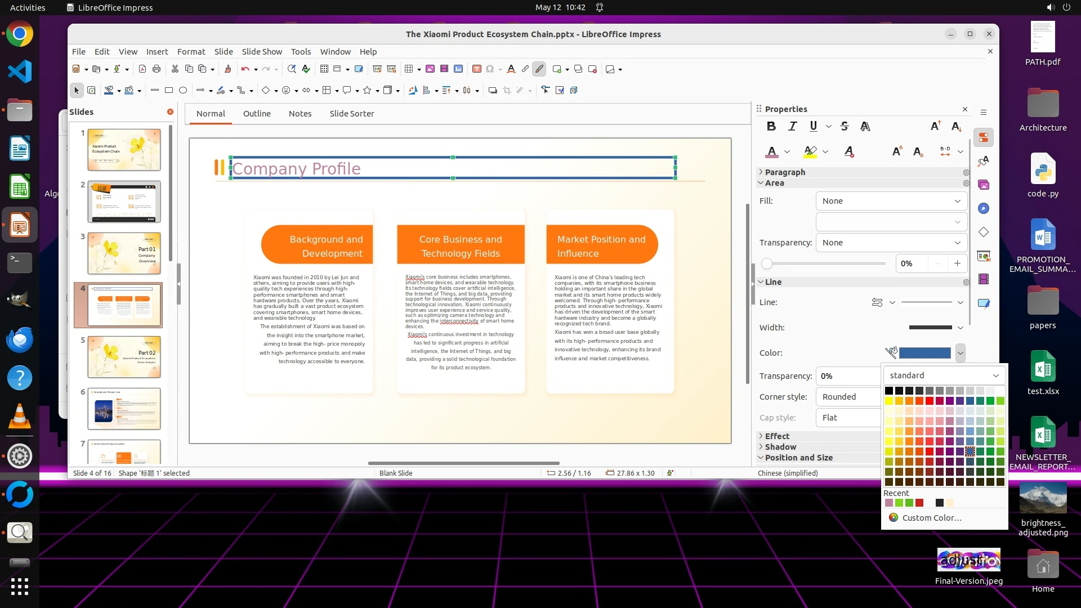1081x608 pixels.
Task: Select the Rectangle drawing tool
Action: [x=168, y=90]
